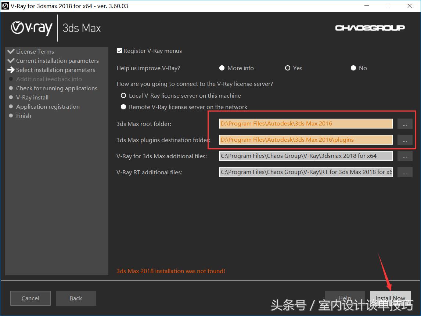Close the V-Ray installer window
The width and height of the screenshot is (421, 316).
[x=410, y=6]
